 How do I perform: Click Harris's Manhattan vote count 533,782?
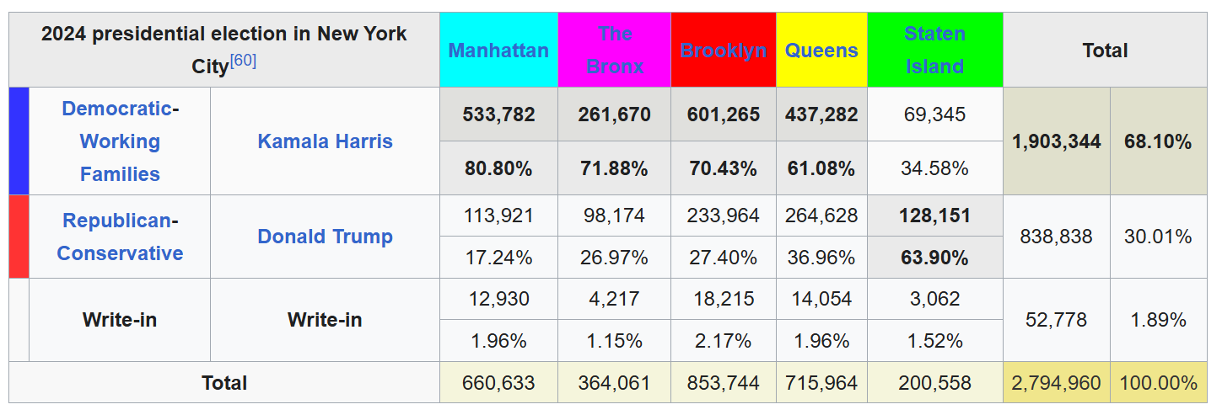(x=498, y=114)
